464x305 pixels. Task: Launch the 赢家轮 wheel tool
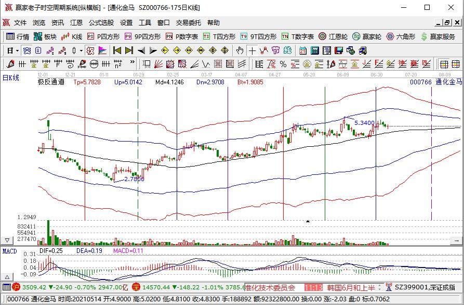coord(367,36)
